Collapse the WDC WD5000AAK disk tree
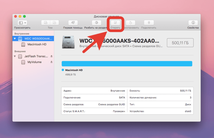 click(x=15, y=39)
